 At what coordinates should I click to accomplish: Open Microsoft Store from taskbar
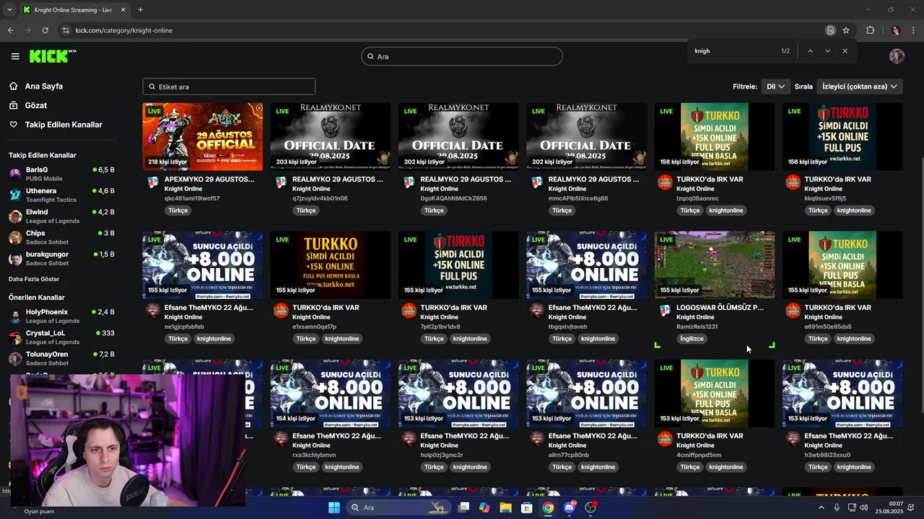click(527, 507)
